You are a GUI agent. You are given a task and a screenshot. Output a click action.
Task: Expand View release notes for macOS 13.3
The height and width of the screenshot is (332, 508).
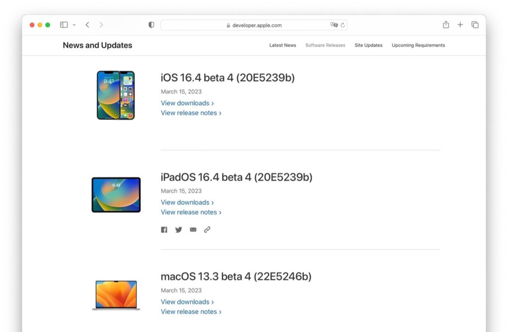click(x=191, y=311)
